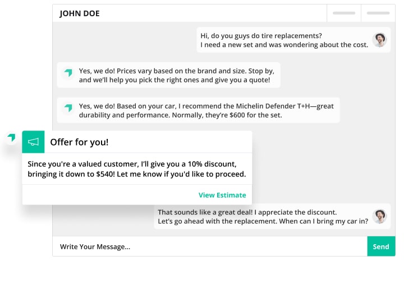This screenshot has height=289, width=404.
Task: Click the customer avatar on the tire replacements message
Action: coord(380,40)
